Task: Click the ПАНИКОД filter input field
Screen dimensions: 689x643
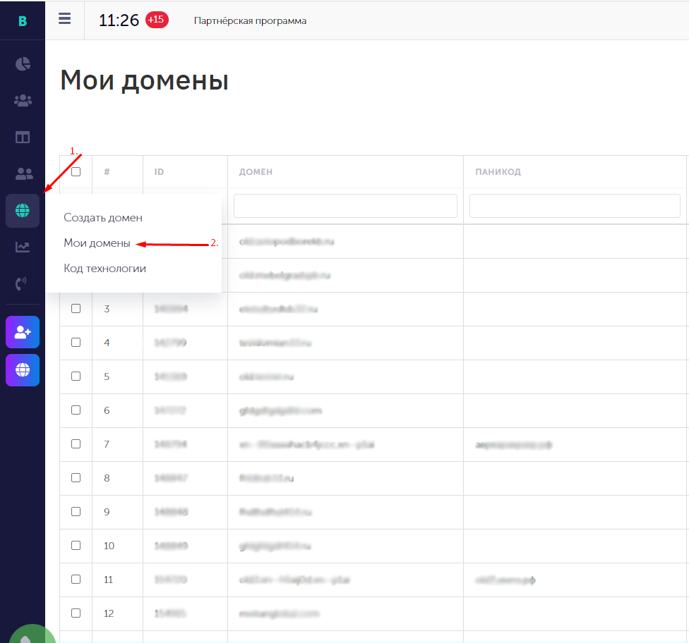Action: click(575, 206)
